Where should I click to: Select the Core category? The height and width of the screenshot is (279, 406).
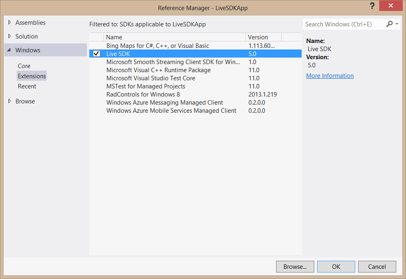click(24, 66)
